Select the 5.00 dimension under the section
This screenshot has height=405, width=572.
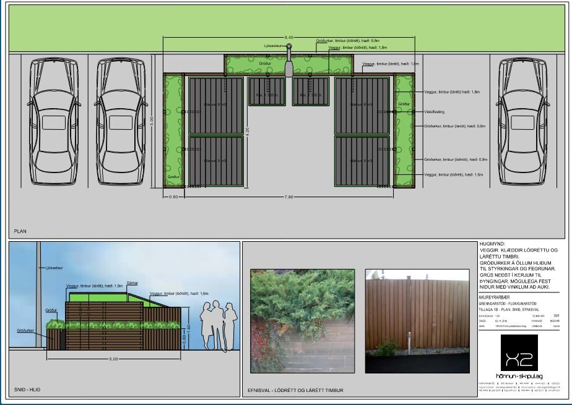pos(113,359)
